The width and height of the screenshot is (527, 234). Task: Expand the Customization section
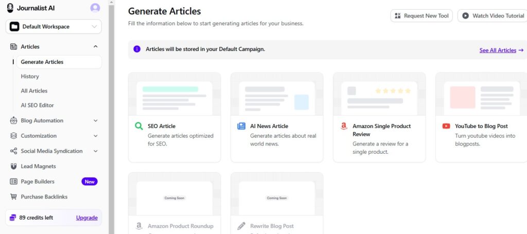[95, 136]
